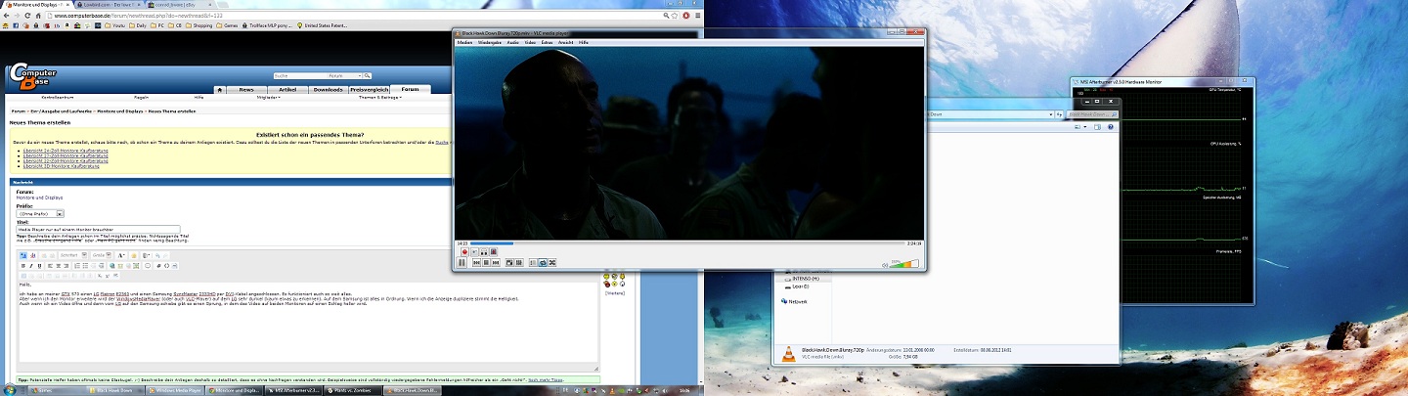
Task: Click Weitere smilies link
Action: [x=615, y=292]
